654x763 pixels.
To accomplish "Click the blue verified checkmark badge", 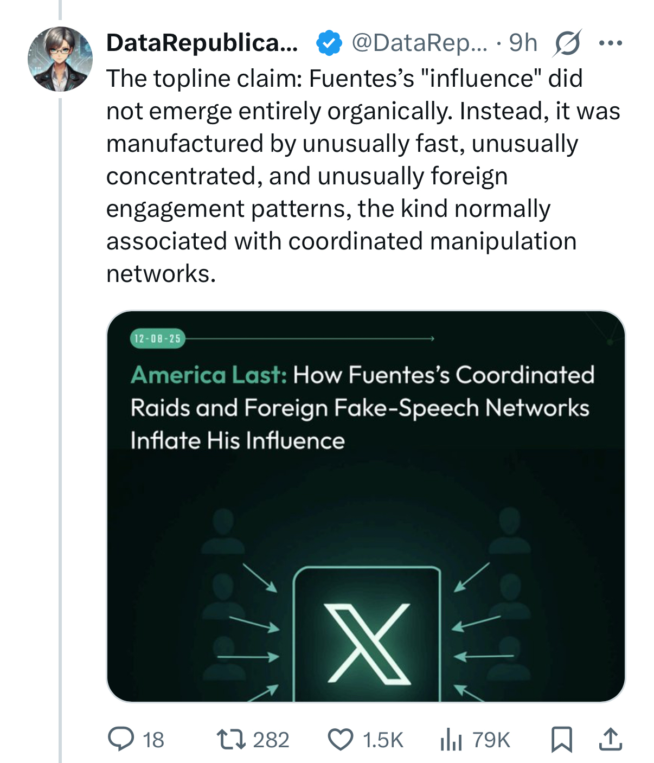I will coord(329,43).
